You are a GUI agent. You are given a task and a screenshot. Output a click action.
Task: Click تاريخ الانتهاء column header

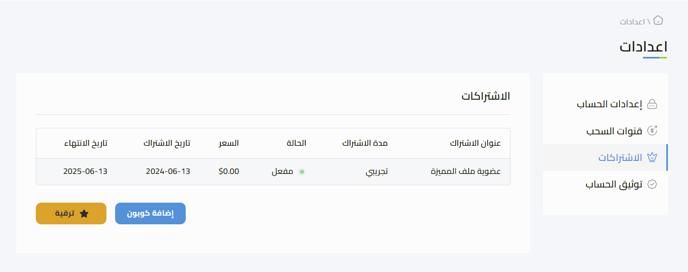[85, 144]
